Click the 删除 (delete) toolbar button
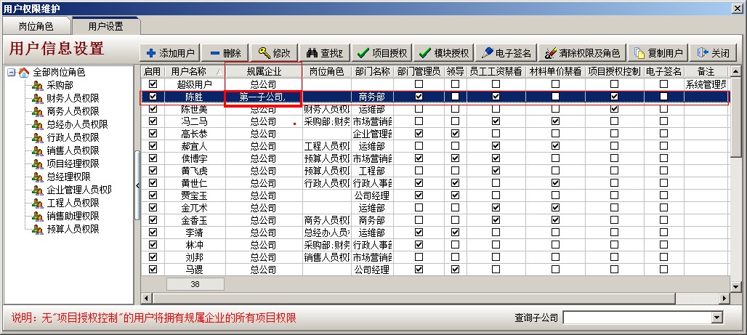Screen dimensions: 747x335 (x=225, y=53)
